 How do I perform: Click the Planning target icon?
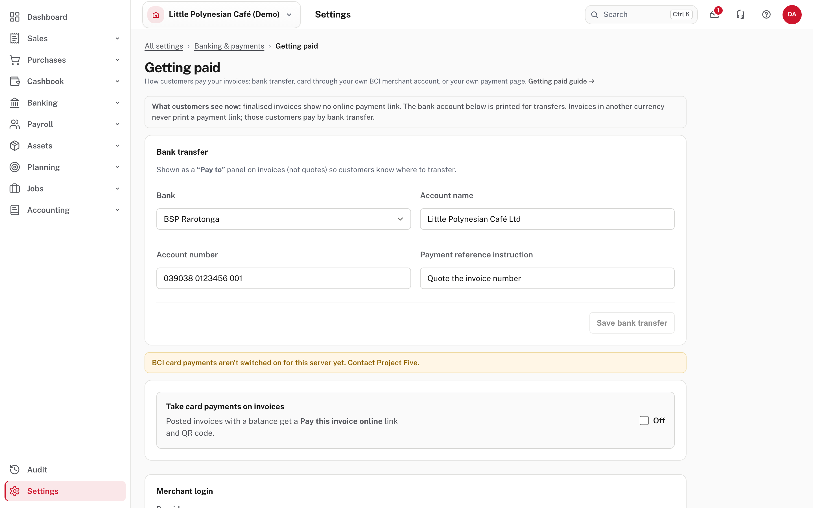click(14, 167)
